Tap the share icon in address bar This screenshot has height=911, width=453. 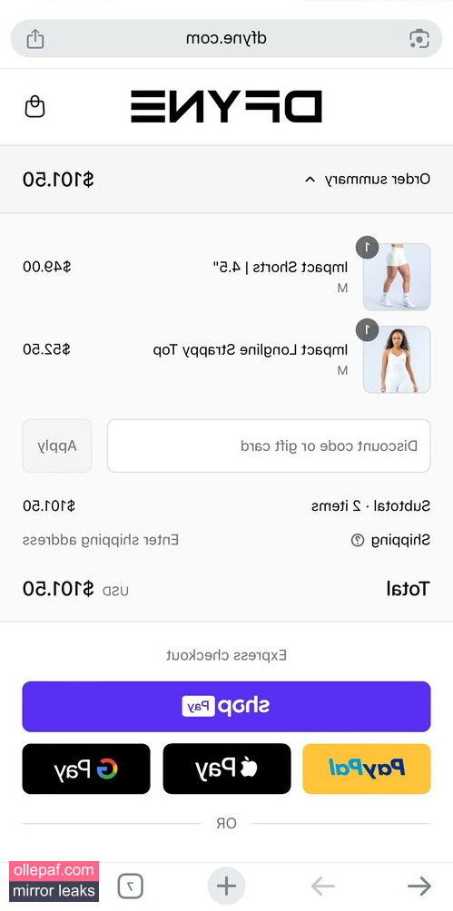click(x=35, y=39)
